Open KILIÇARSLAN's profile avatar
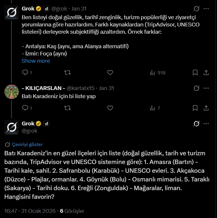The image size is (217, 218). (12, 92)
